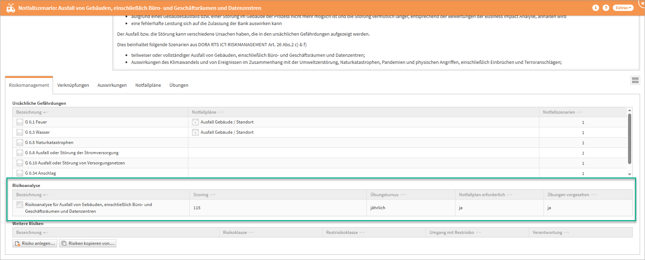
Task: Click the G 0.1 Feuer row icon
Action: click(x=20, y=122)
